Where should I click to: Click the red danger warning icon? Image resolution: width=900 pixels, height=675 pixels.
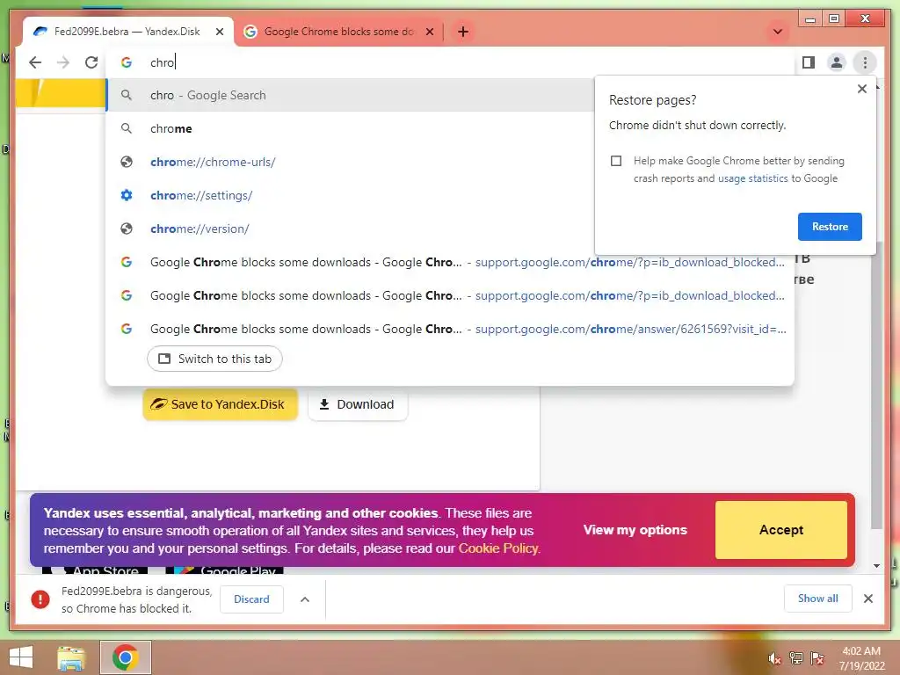[x=40, y=599]
